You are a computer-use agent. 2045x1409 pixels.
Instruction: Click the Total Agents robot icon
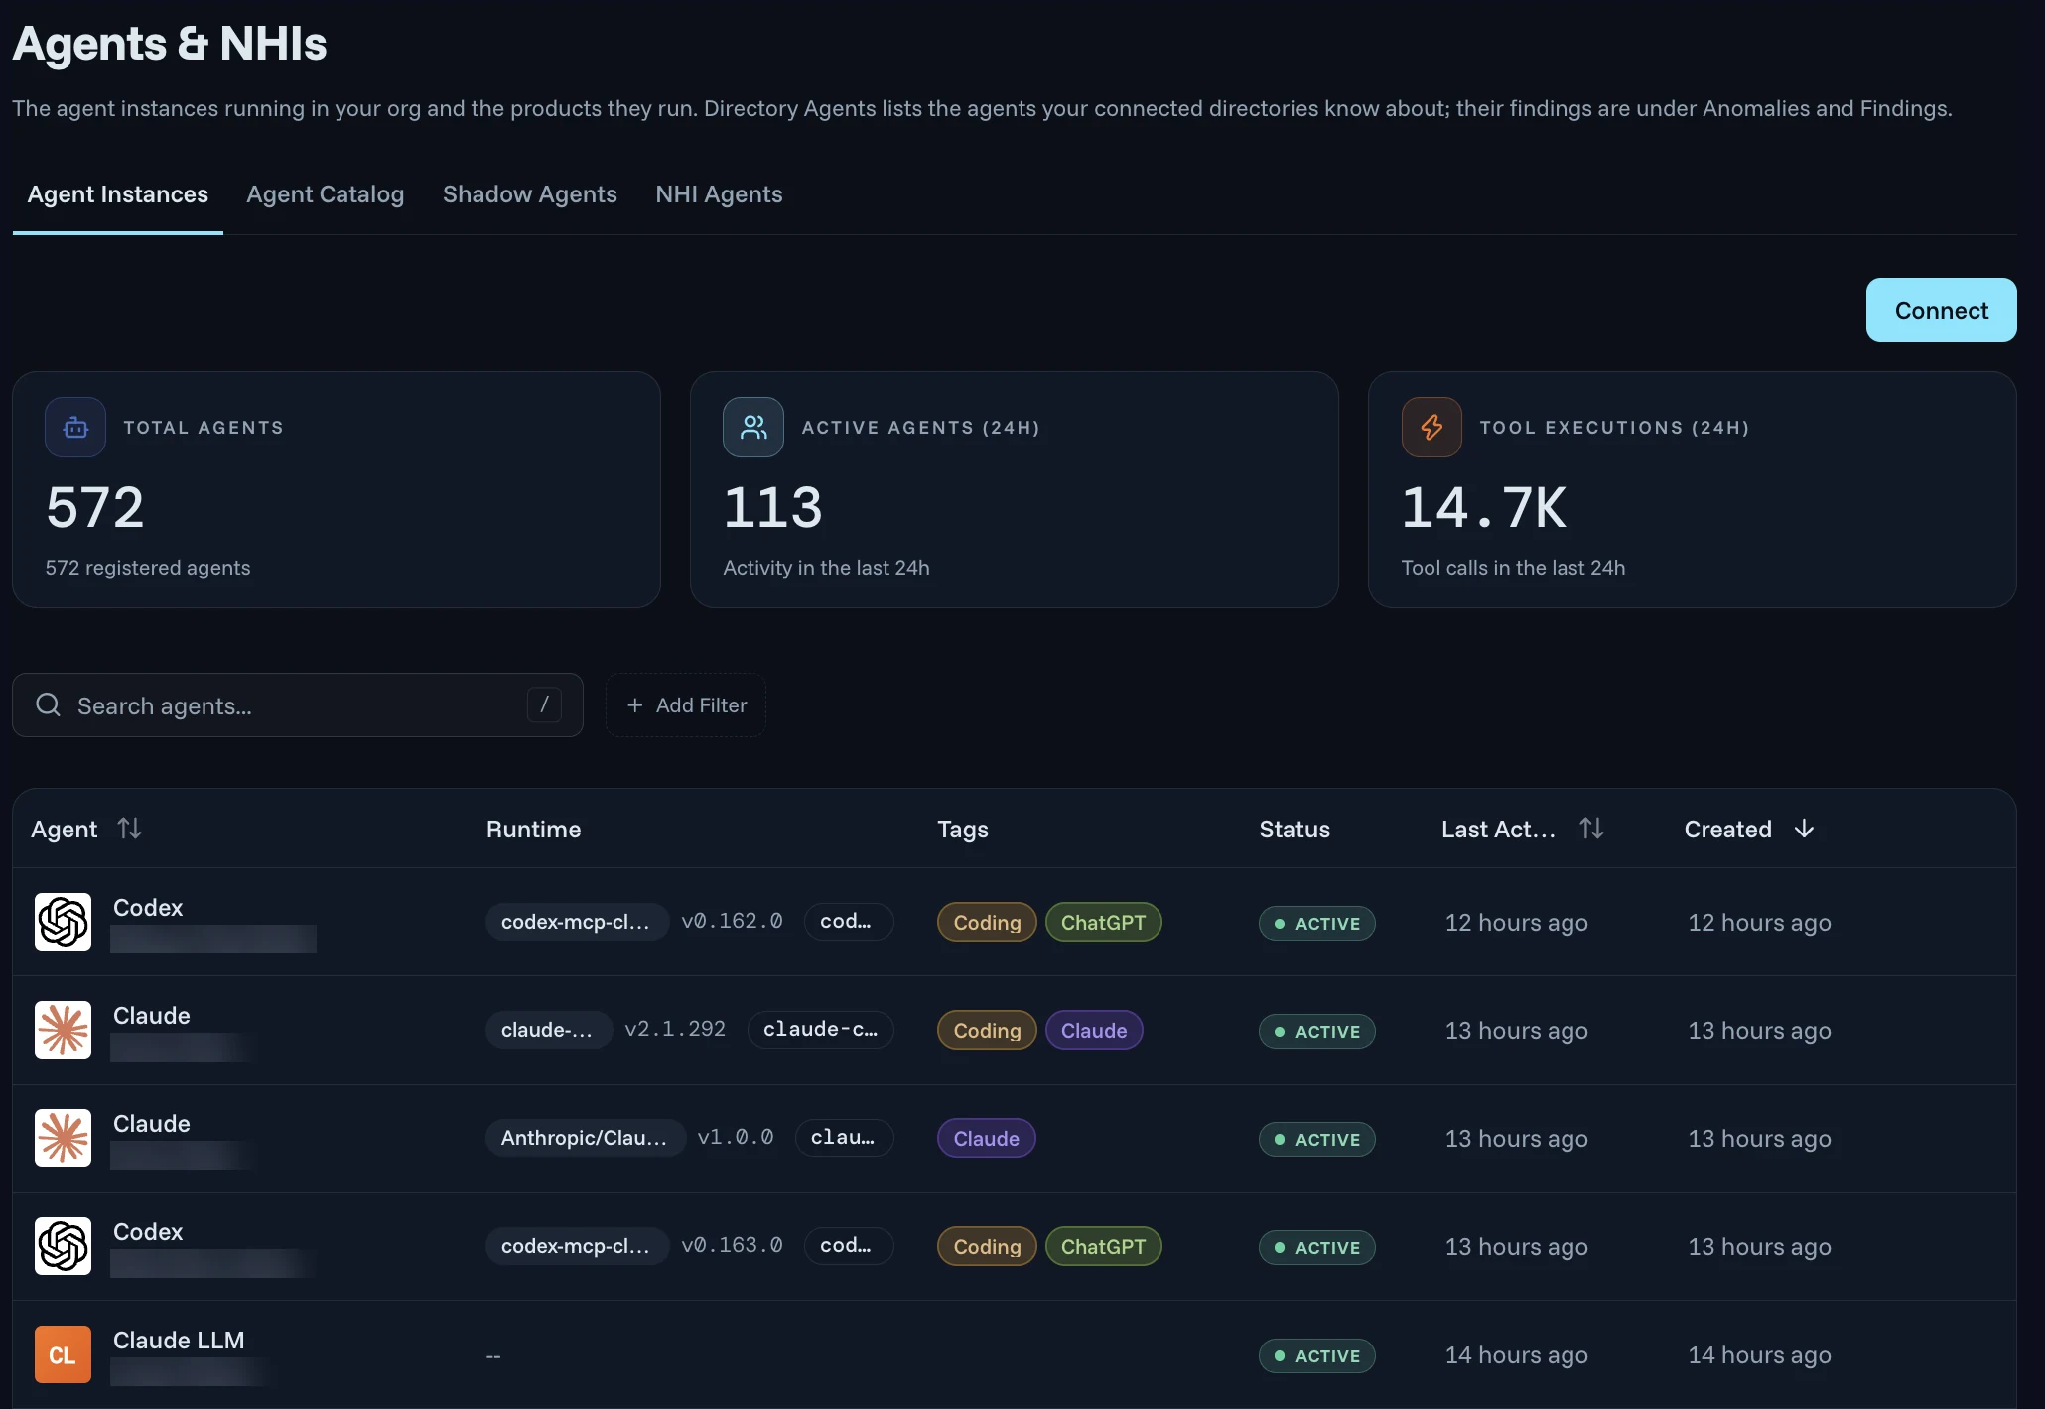[75, 428]
